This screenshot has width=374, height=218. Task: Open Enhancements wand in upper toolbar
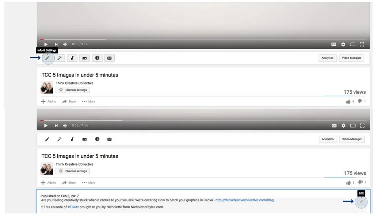coord(60,58)
